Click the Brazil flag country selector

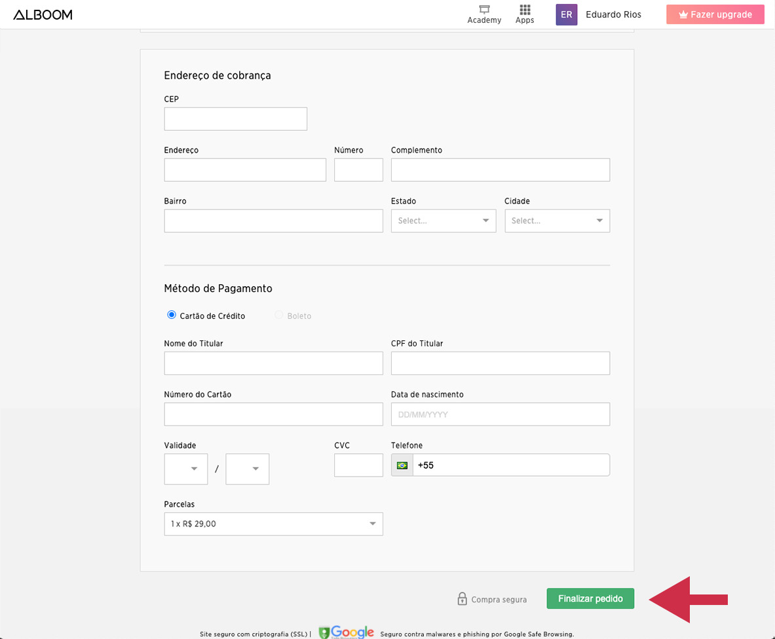[402, 465]
